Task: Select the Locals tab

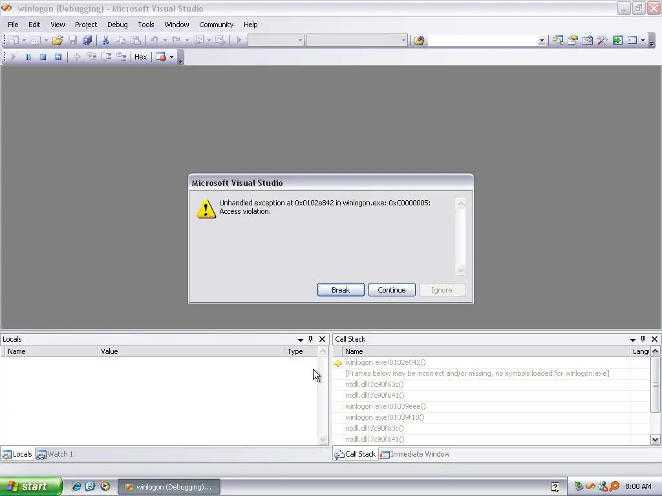Action: click(x=17, y=454)
